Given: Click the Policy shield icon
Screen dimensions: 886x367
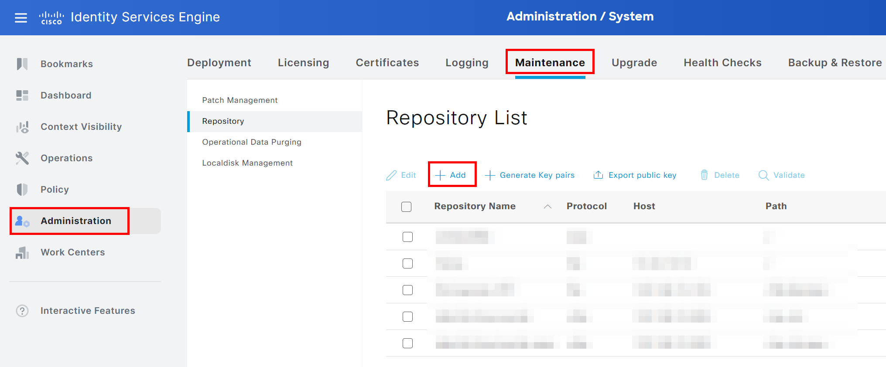Looking at the screenshot, I should [22, 190].
